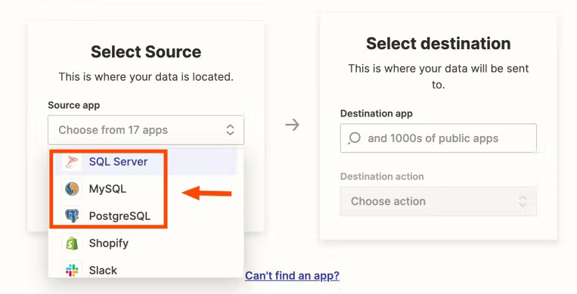The image size is (577, 294).
Task: Select Shopify as the source app
Action: (x=146, y=243)
